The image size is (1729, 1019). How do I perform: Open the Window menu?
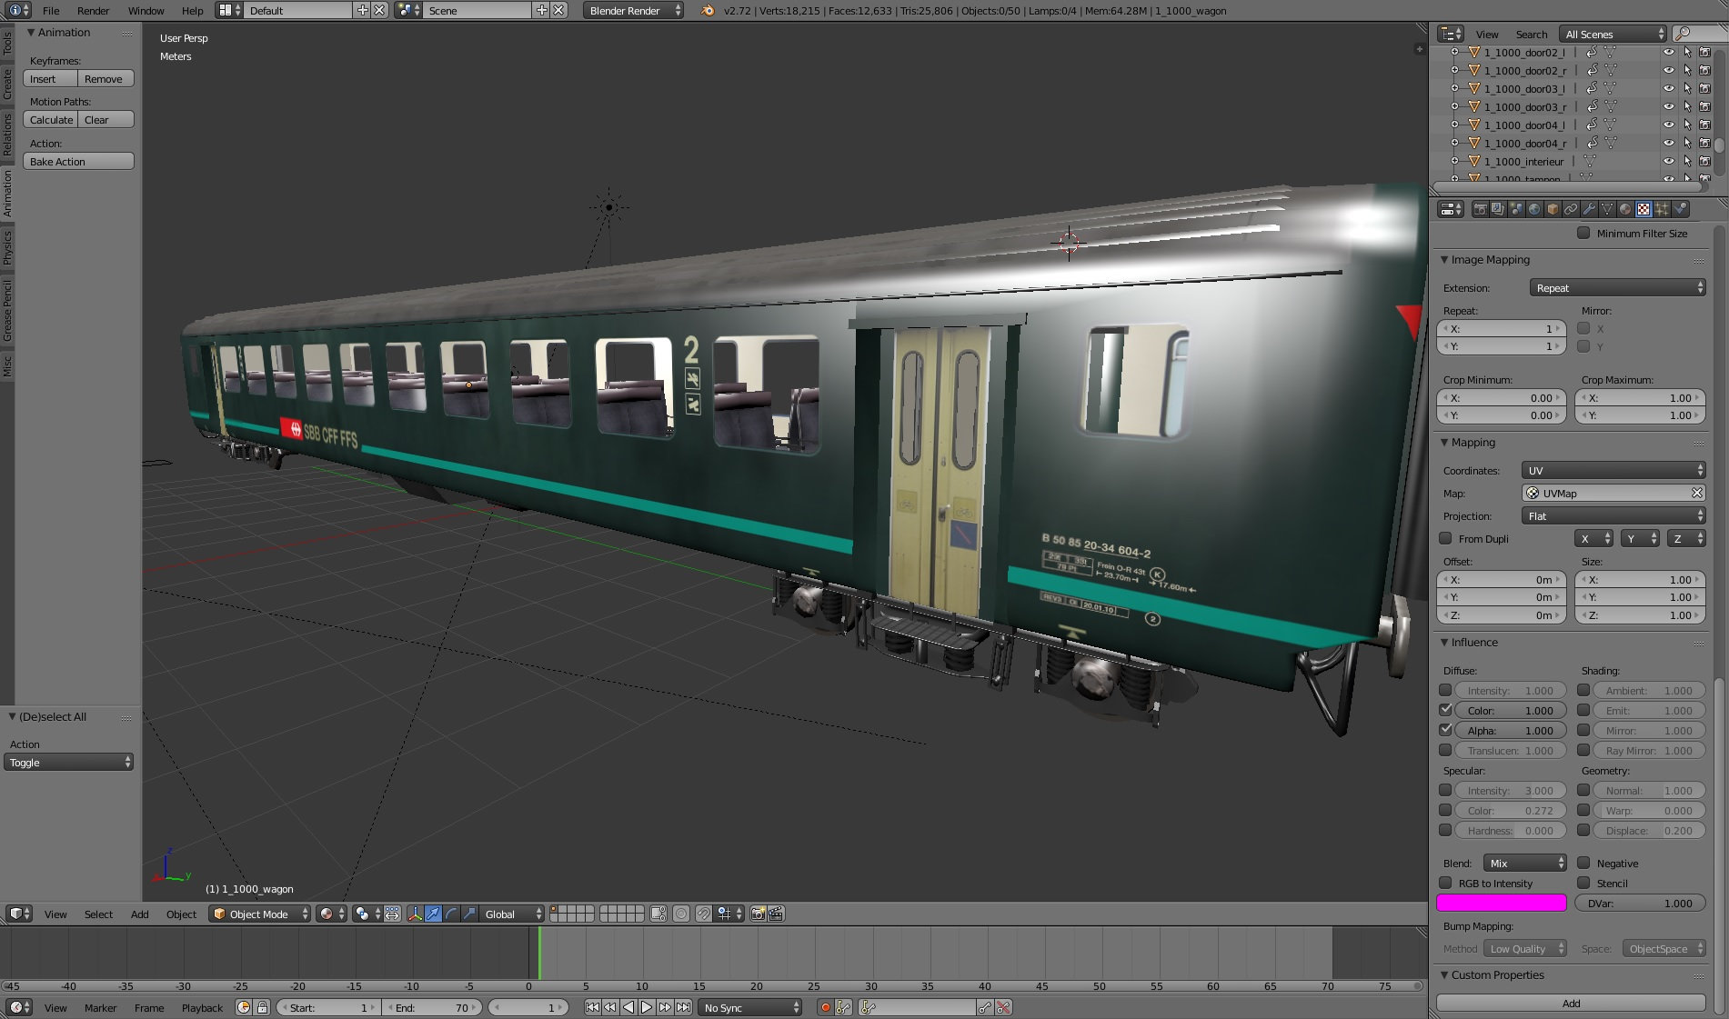(146, 10)
